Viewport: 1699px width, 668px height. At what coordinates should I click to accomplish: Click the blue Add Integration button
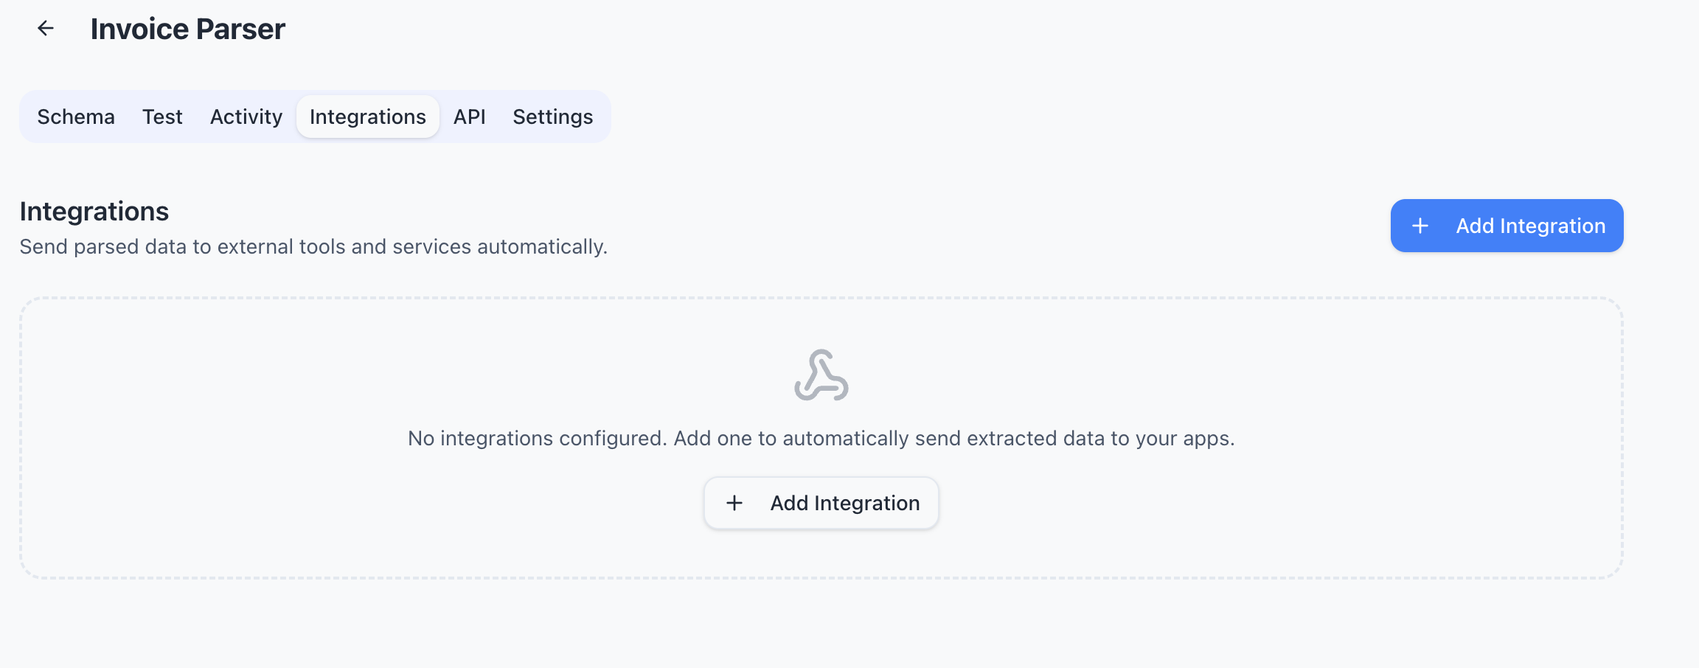1506,226
